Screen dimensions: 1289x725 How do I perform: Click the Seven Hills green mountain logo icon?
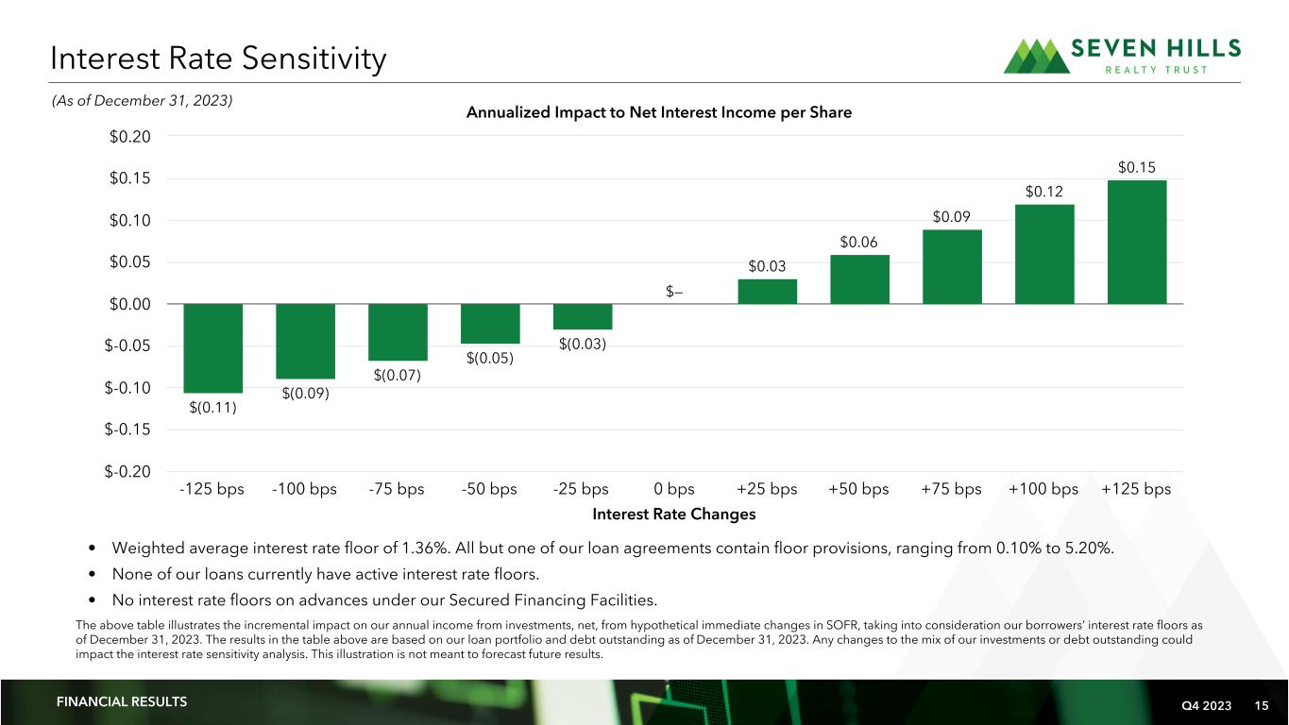(x=1036, y=57)
